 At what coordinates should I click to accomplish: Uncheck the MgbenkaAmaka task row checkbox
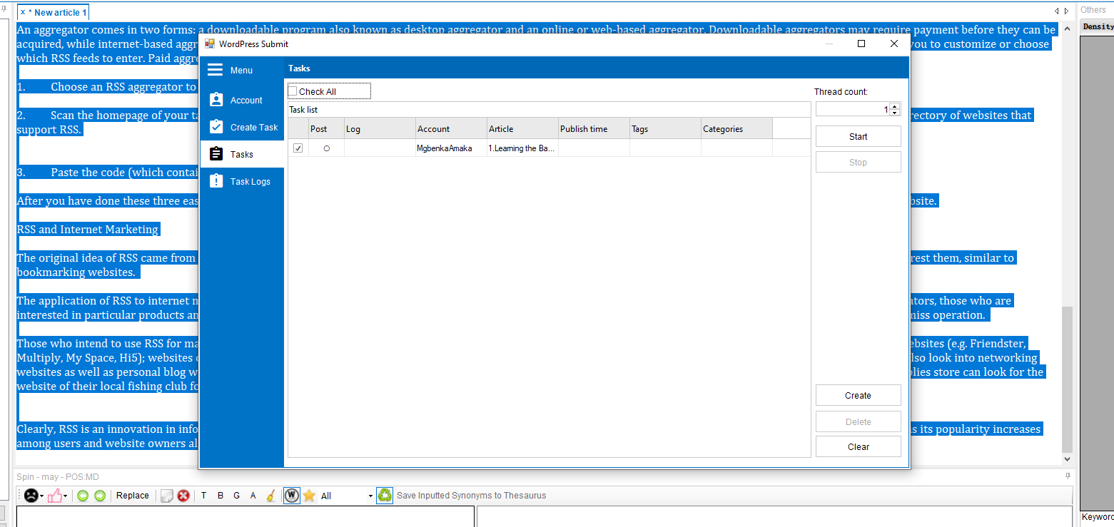(x=298, y=148)
